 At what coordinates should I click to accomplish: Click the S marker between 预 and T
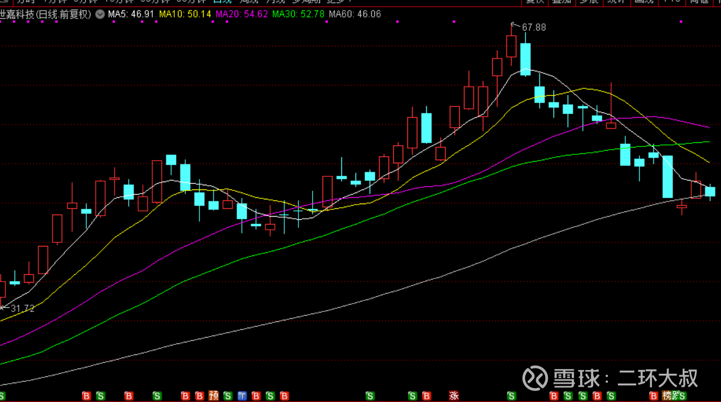(x=228, y=396)
